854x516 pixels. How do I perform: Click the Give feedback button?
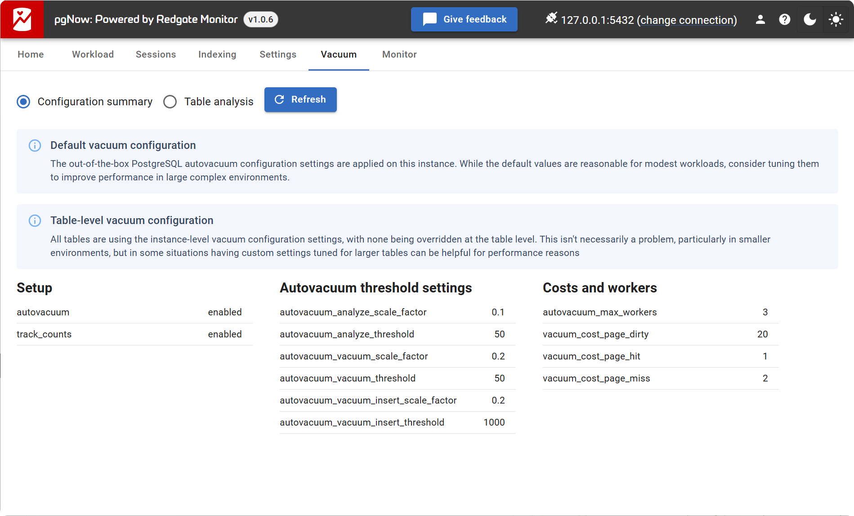464,19
